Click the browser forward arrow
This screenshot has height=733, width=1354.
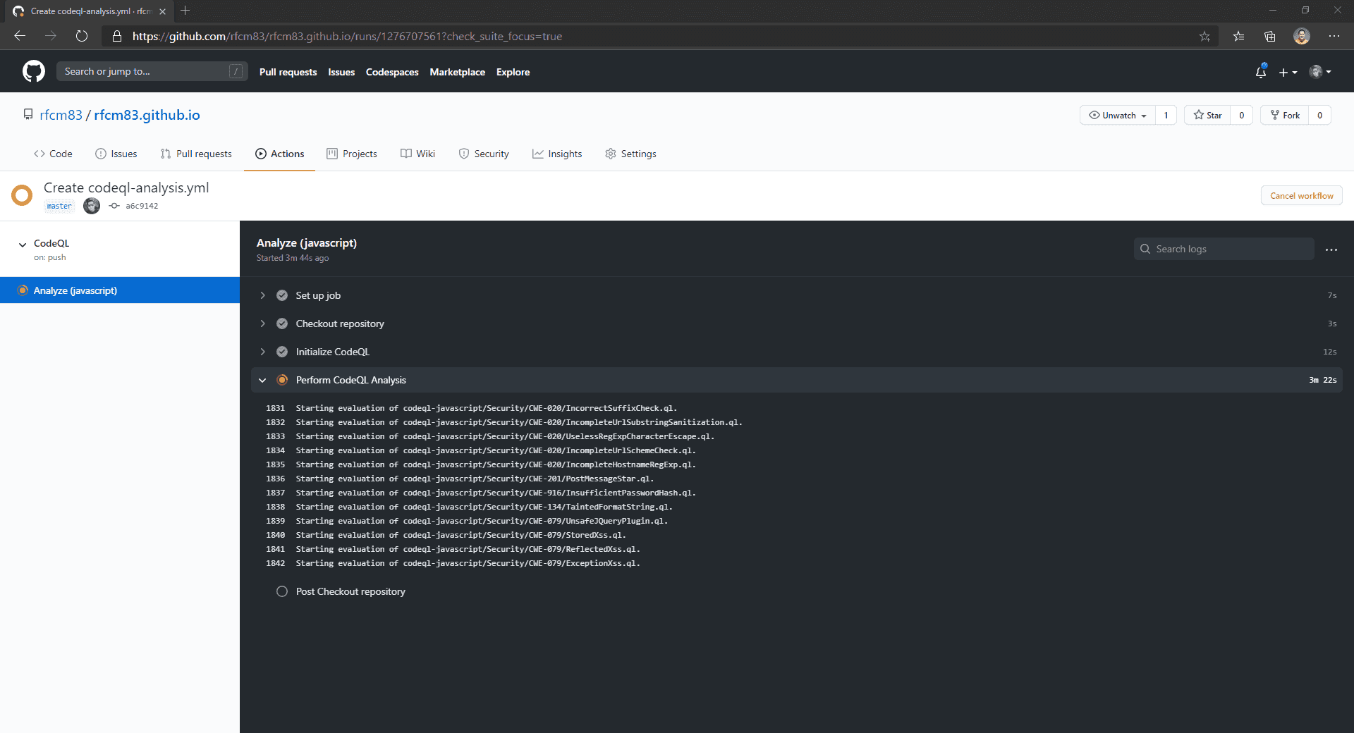[x=51, y=36]
